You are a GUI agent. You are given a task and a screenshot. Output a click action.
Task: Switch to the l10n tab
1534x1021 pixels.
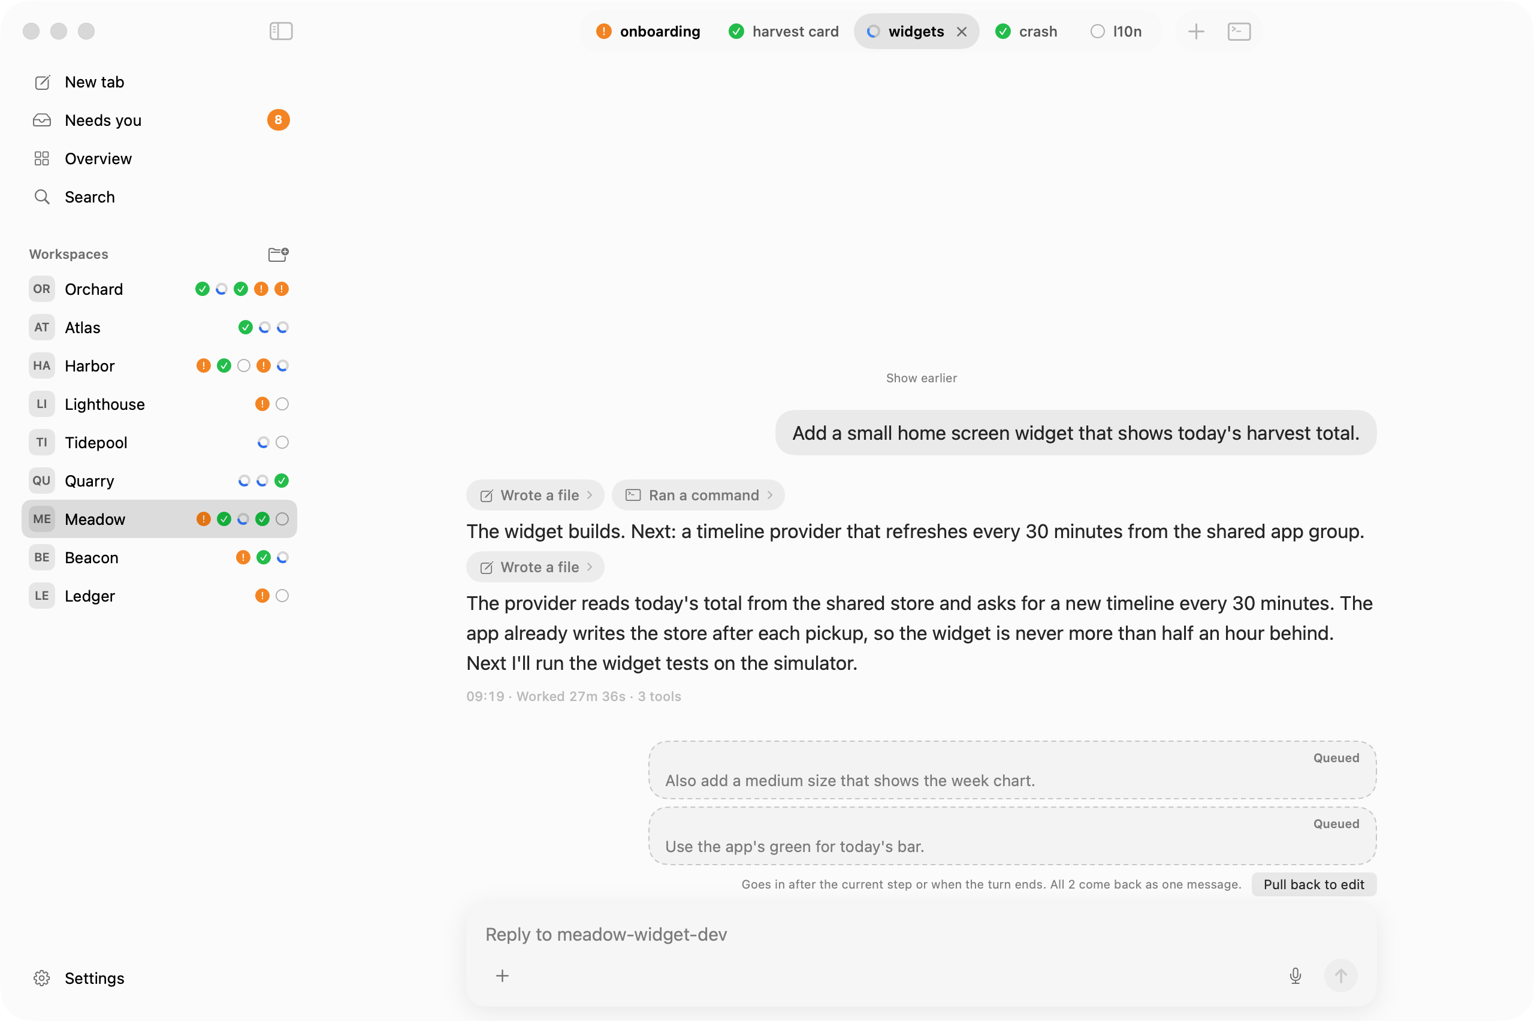click(1116, 31)
